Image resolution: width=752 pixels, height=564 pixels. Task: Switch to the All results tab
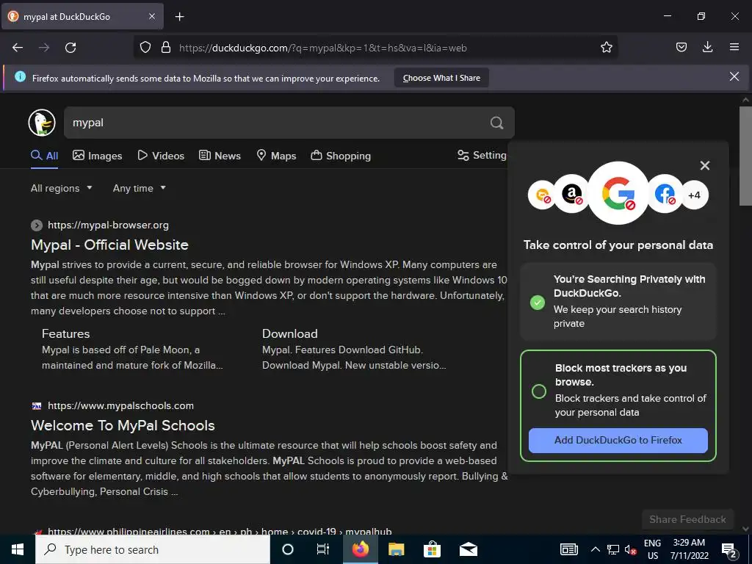coord(45,156)
